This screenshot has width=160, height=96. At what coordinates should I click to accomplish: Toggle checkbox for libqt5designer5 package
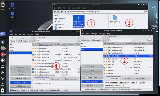(x=33, y=72)
